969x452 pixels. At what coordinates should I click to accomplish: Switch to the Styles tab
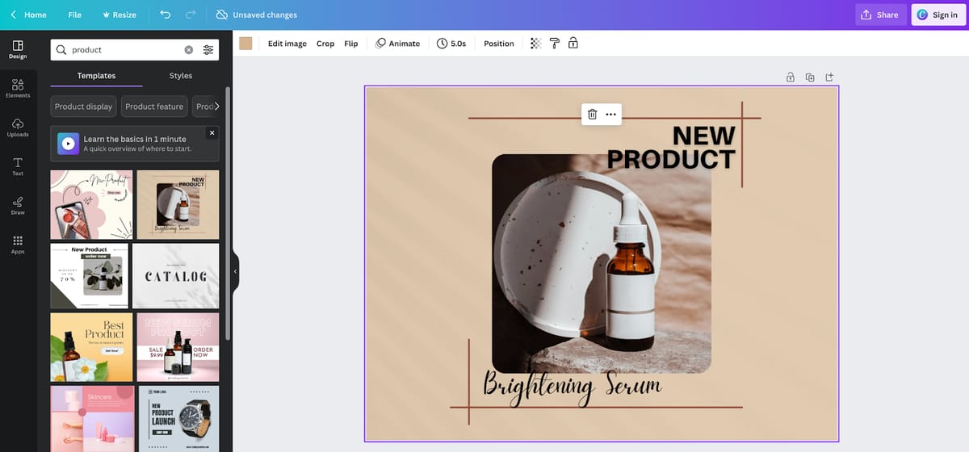point(181,76)
